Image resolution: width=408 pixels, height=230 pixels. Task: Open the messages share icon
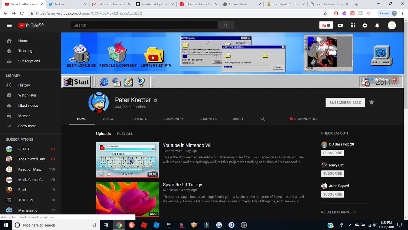(365, 25)
